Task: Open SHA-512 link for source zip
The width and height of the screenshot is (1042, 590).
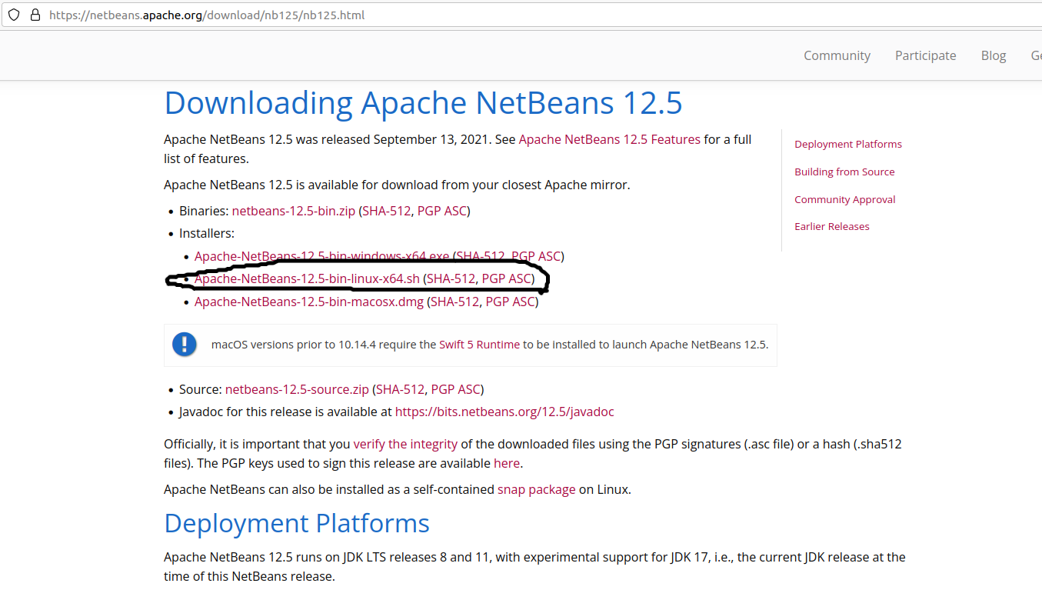Action: 401,389
